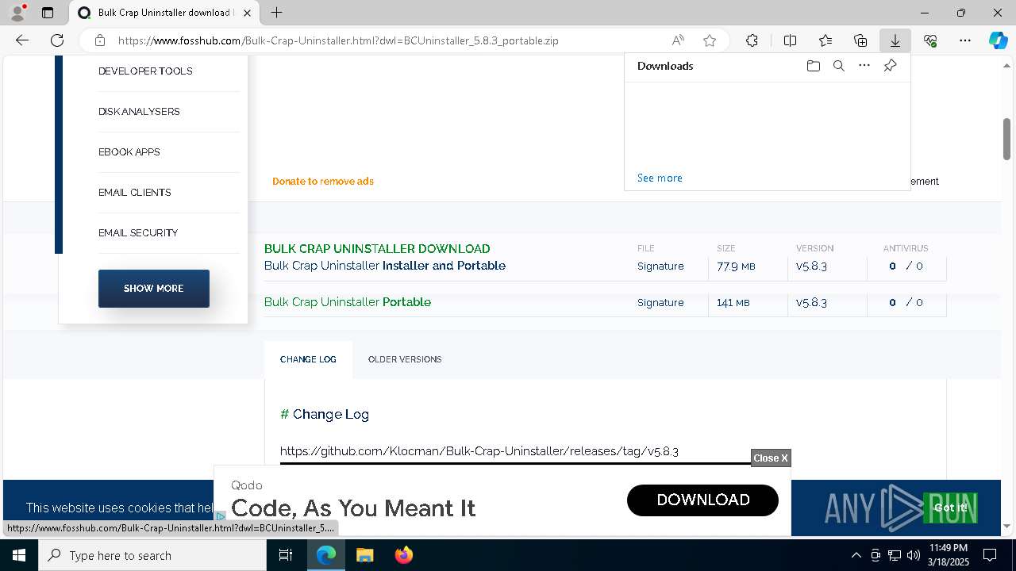
Task: Open the Windows Start menu
Action: 19,555
